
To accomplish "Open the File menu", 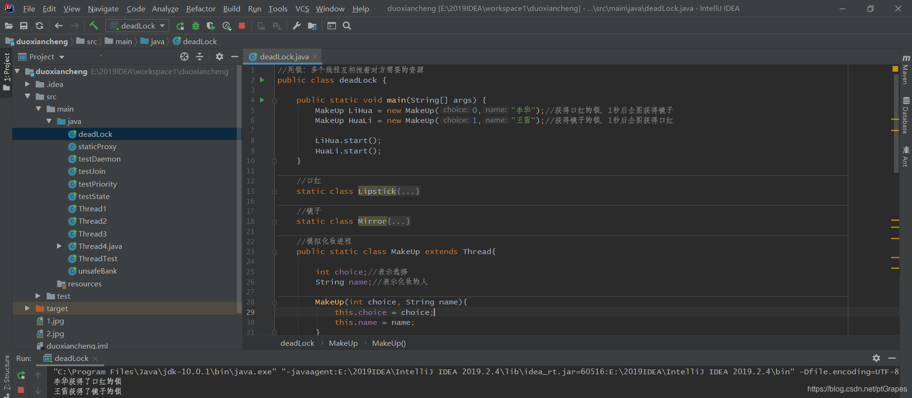I will coord(29,9).
